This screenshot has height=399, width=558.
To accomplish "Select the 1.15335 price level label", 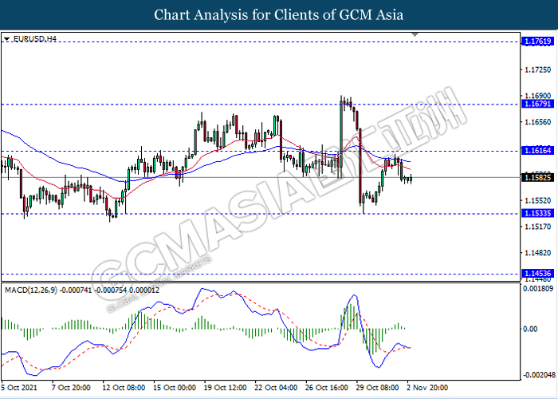I will (538, 213).
